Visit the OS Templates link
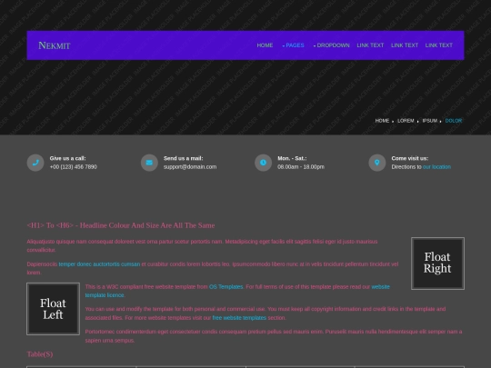 click(226, 286)
